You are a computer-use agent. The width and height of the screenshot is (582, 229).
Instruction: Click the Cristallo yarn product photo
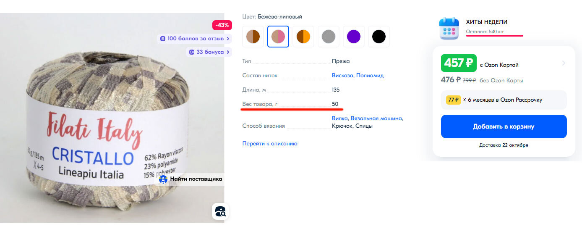[112, 118]
